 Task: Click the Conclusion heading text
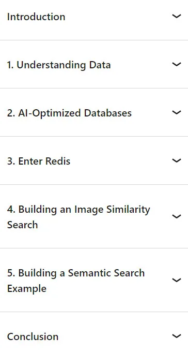point(33,337)
